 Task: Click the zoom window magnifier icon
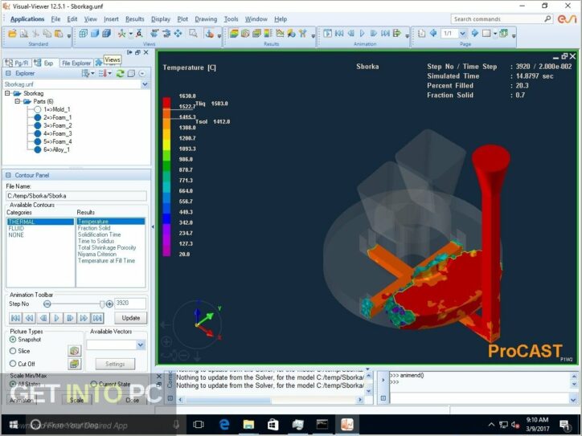[x=193, y=34]
